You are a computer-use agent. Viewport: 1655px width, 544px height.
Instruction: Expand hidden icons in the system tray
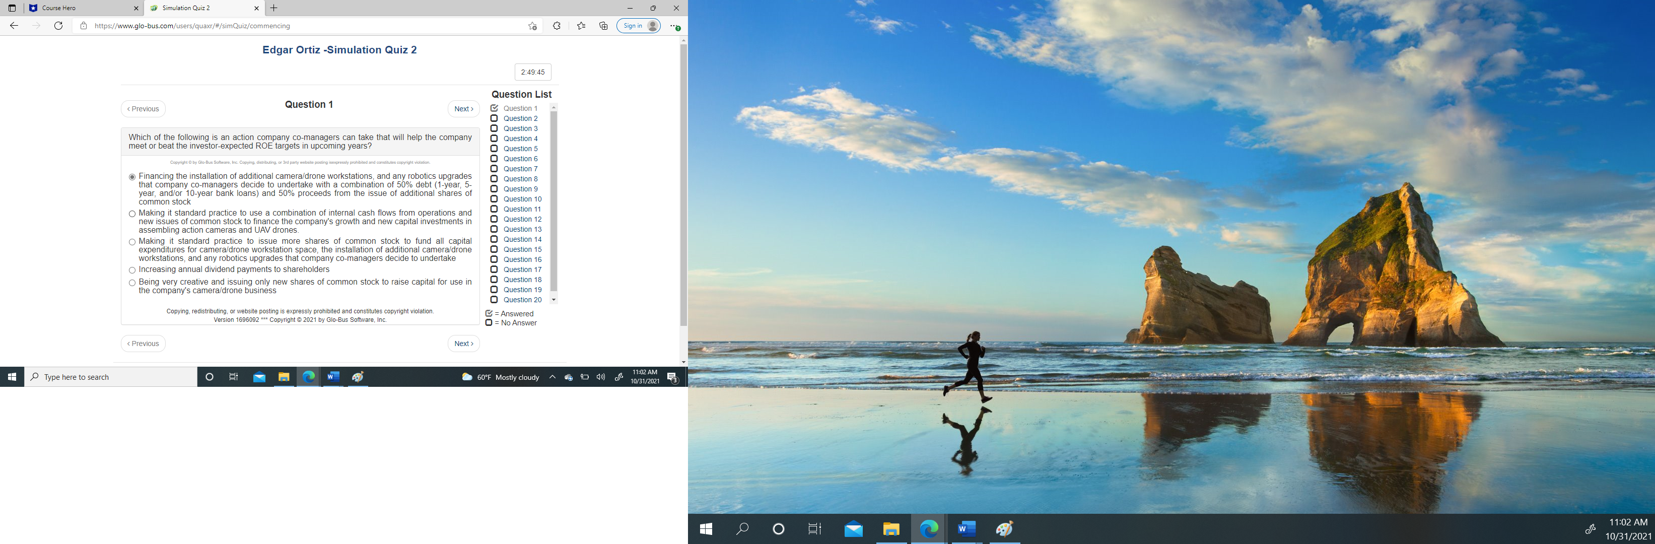[553, 378]
